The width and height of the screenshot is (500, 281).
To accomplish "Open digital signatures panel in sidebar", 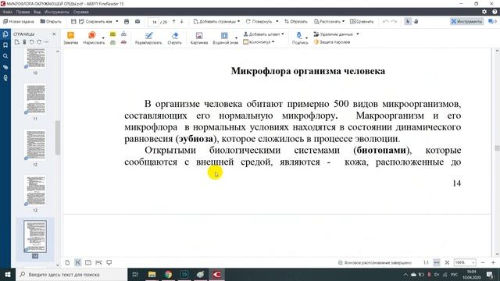I will [x=5, y=78].
